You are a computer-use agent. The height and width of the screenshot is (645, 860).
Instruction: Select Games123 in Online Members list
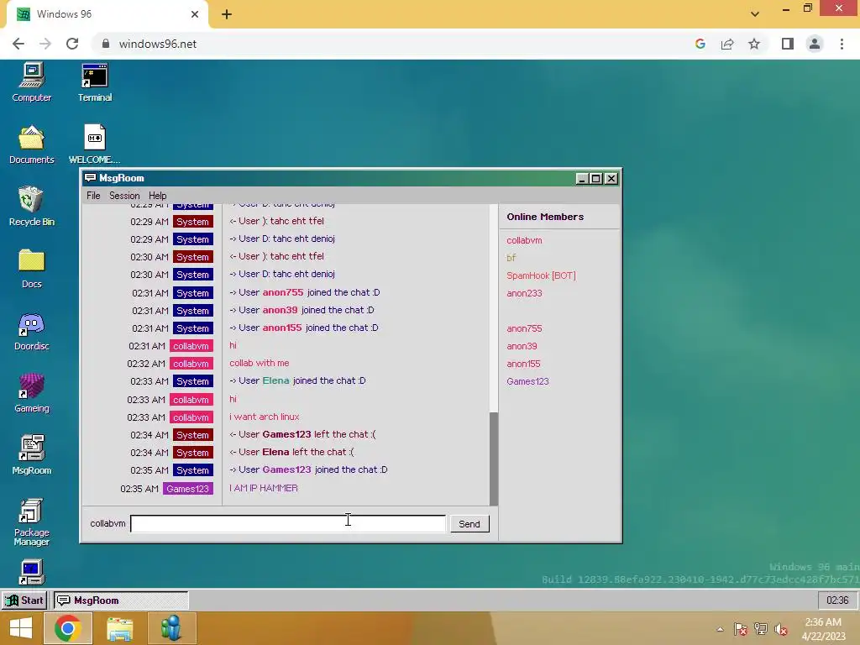(527, 381)
